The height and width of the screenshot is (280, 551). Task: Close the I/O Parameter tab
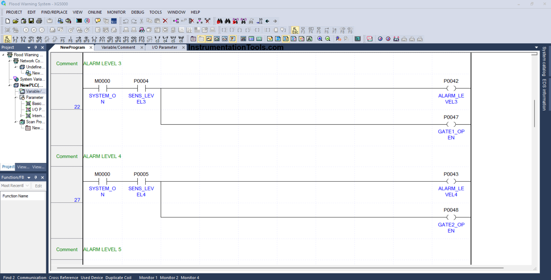pos(183,48)
